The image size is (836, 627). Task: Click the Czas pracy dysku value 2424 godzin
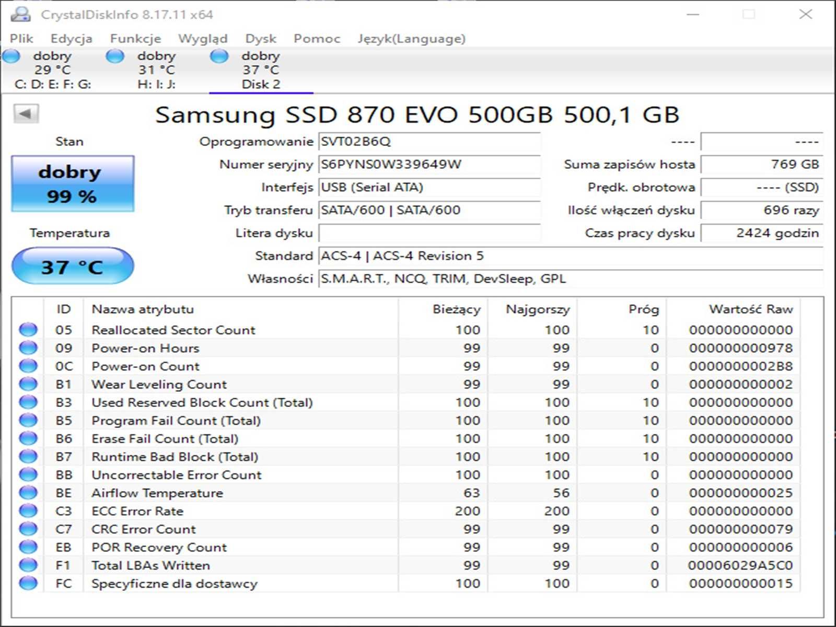pos(762,233)
